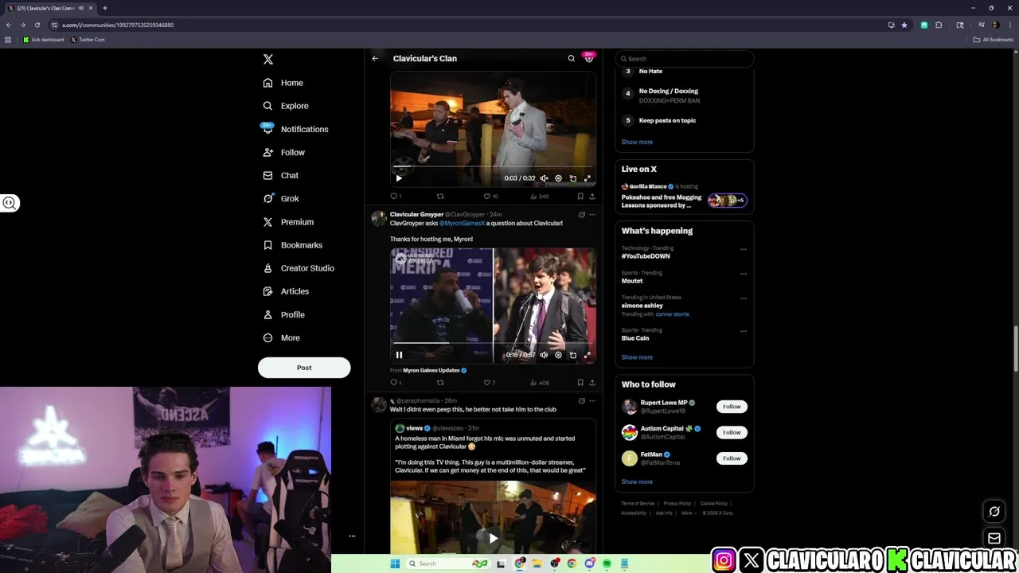Image resolution: width=1019 pixels, height=573 pixels.
Task: Pop out picture-in-picture on 0:32 video
Action: (x=572, y=178)
